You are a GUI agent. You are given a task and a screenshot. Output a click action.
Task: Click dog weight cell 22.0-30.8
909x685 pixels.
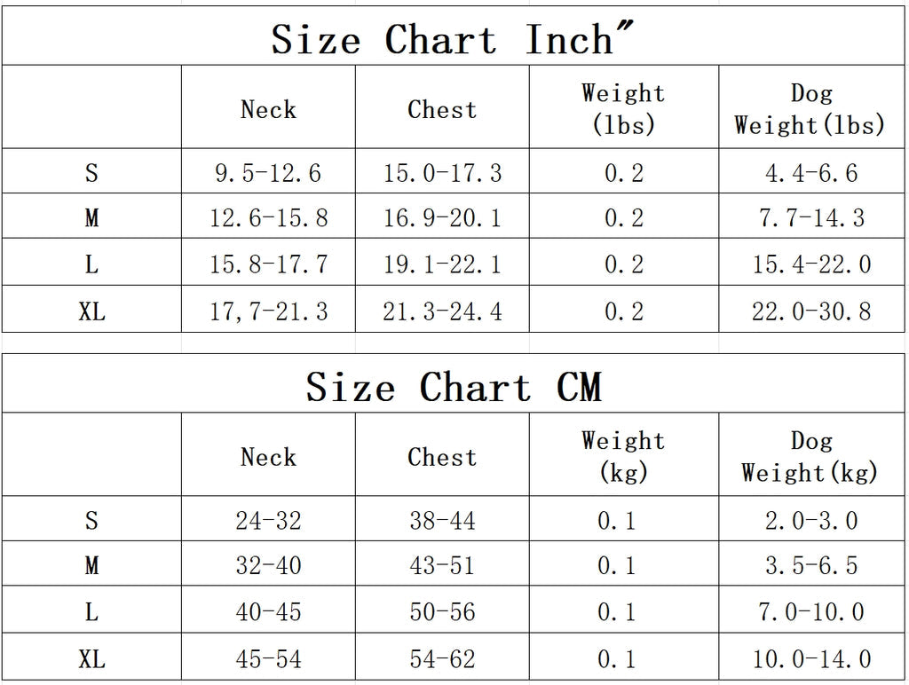tap(811, 311)
